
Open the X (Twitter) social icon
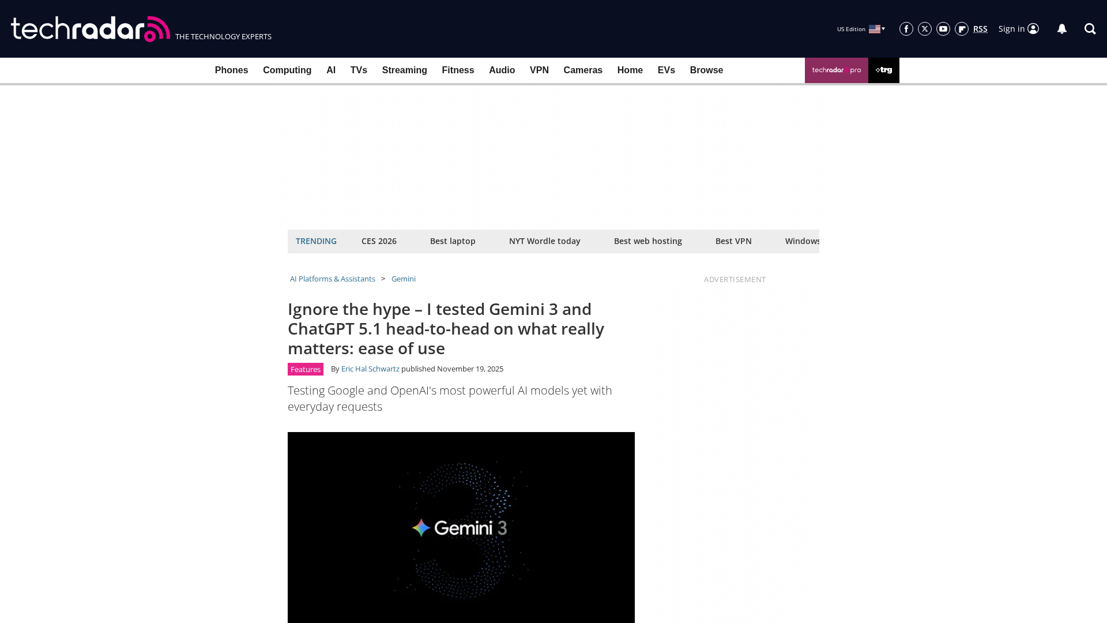click(x=925, y=29)
